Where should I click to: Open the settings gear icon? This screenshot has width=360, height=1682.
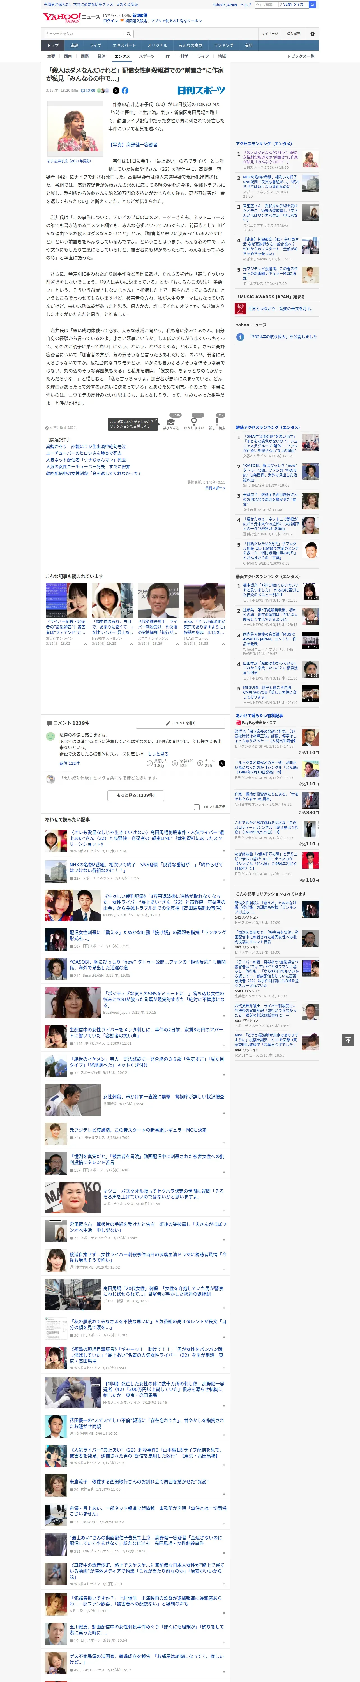click(x=312, y=33)
